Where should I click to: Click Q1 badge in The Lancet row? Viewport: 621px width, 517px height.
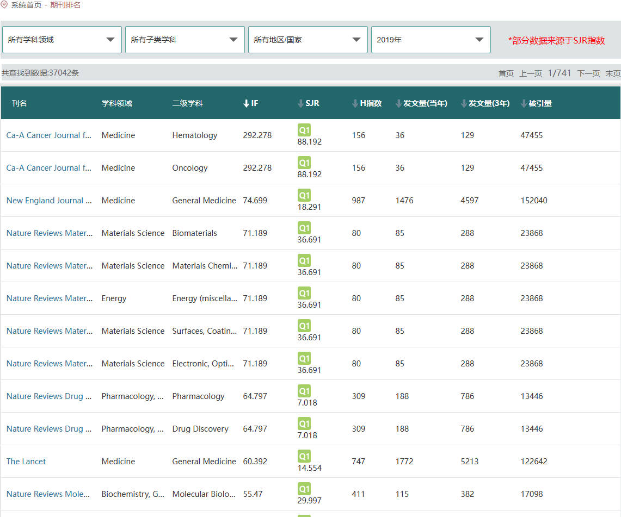pyautogui.click(x=304, y=456)
